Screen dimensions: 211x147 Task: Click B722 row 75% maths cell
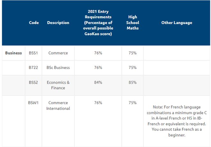coord(133,68)
